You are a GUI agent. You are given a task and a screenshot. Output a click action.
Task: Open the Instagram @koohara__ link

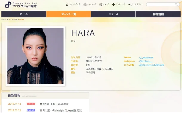146,61
